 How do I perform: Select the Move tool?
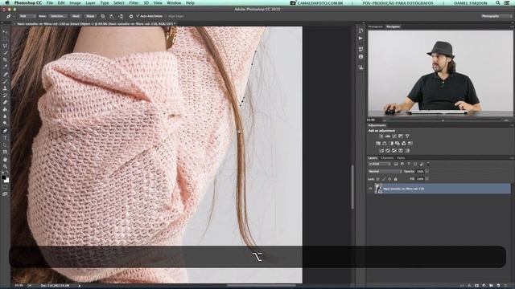pos(5,31)
